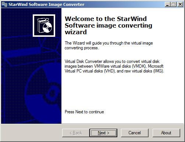Viewport: 185px width, 142px height.
Task: Select the 'Welcome to the StarWind' heading
Action: pyautogui.click(x=106, y=19)
